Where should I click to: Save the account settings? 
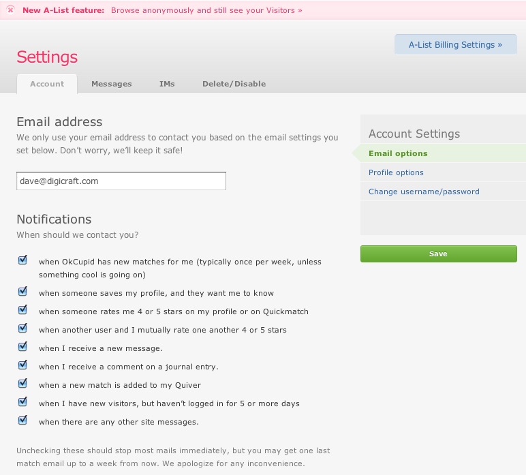438,254
